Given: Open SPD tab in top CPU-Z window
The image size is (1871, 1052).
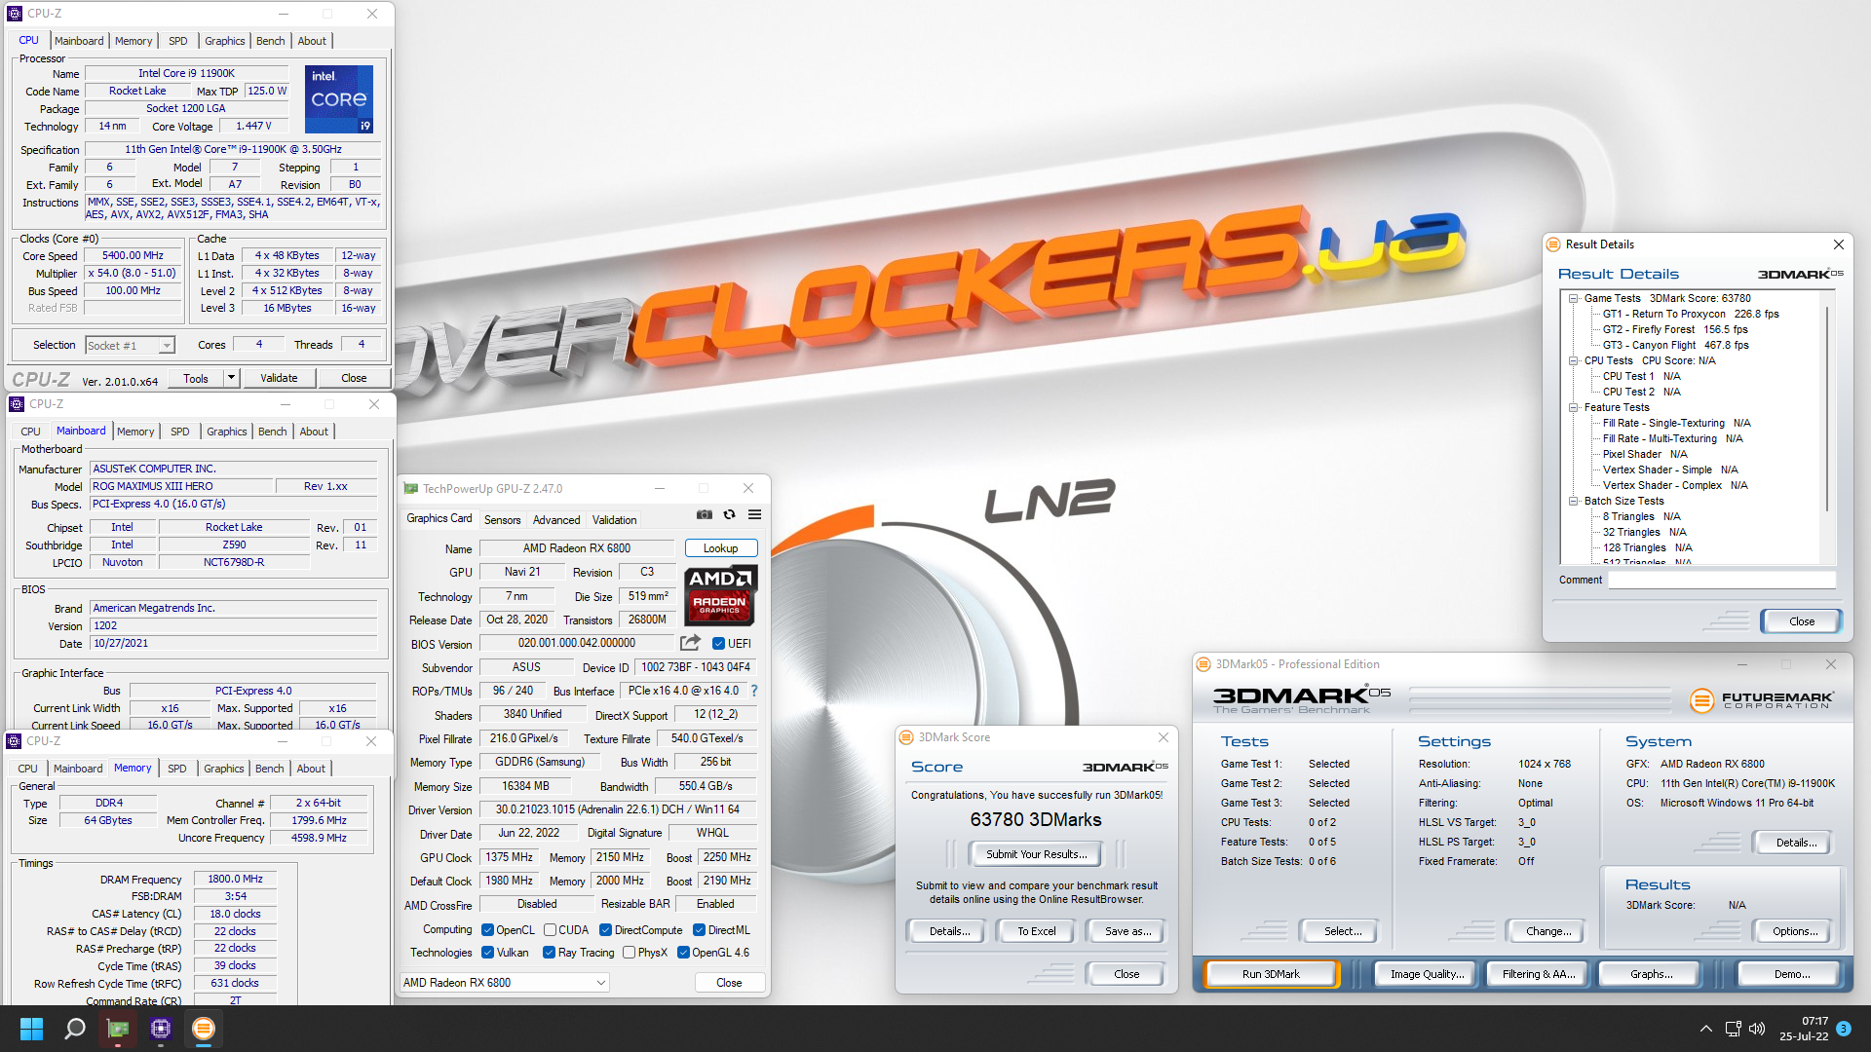Looking at the screenshot, I should 177,41.
